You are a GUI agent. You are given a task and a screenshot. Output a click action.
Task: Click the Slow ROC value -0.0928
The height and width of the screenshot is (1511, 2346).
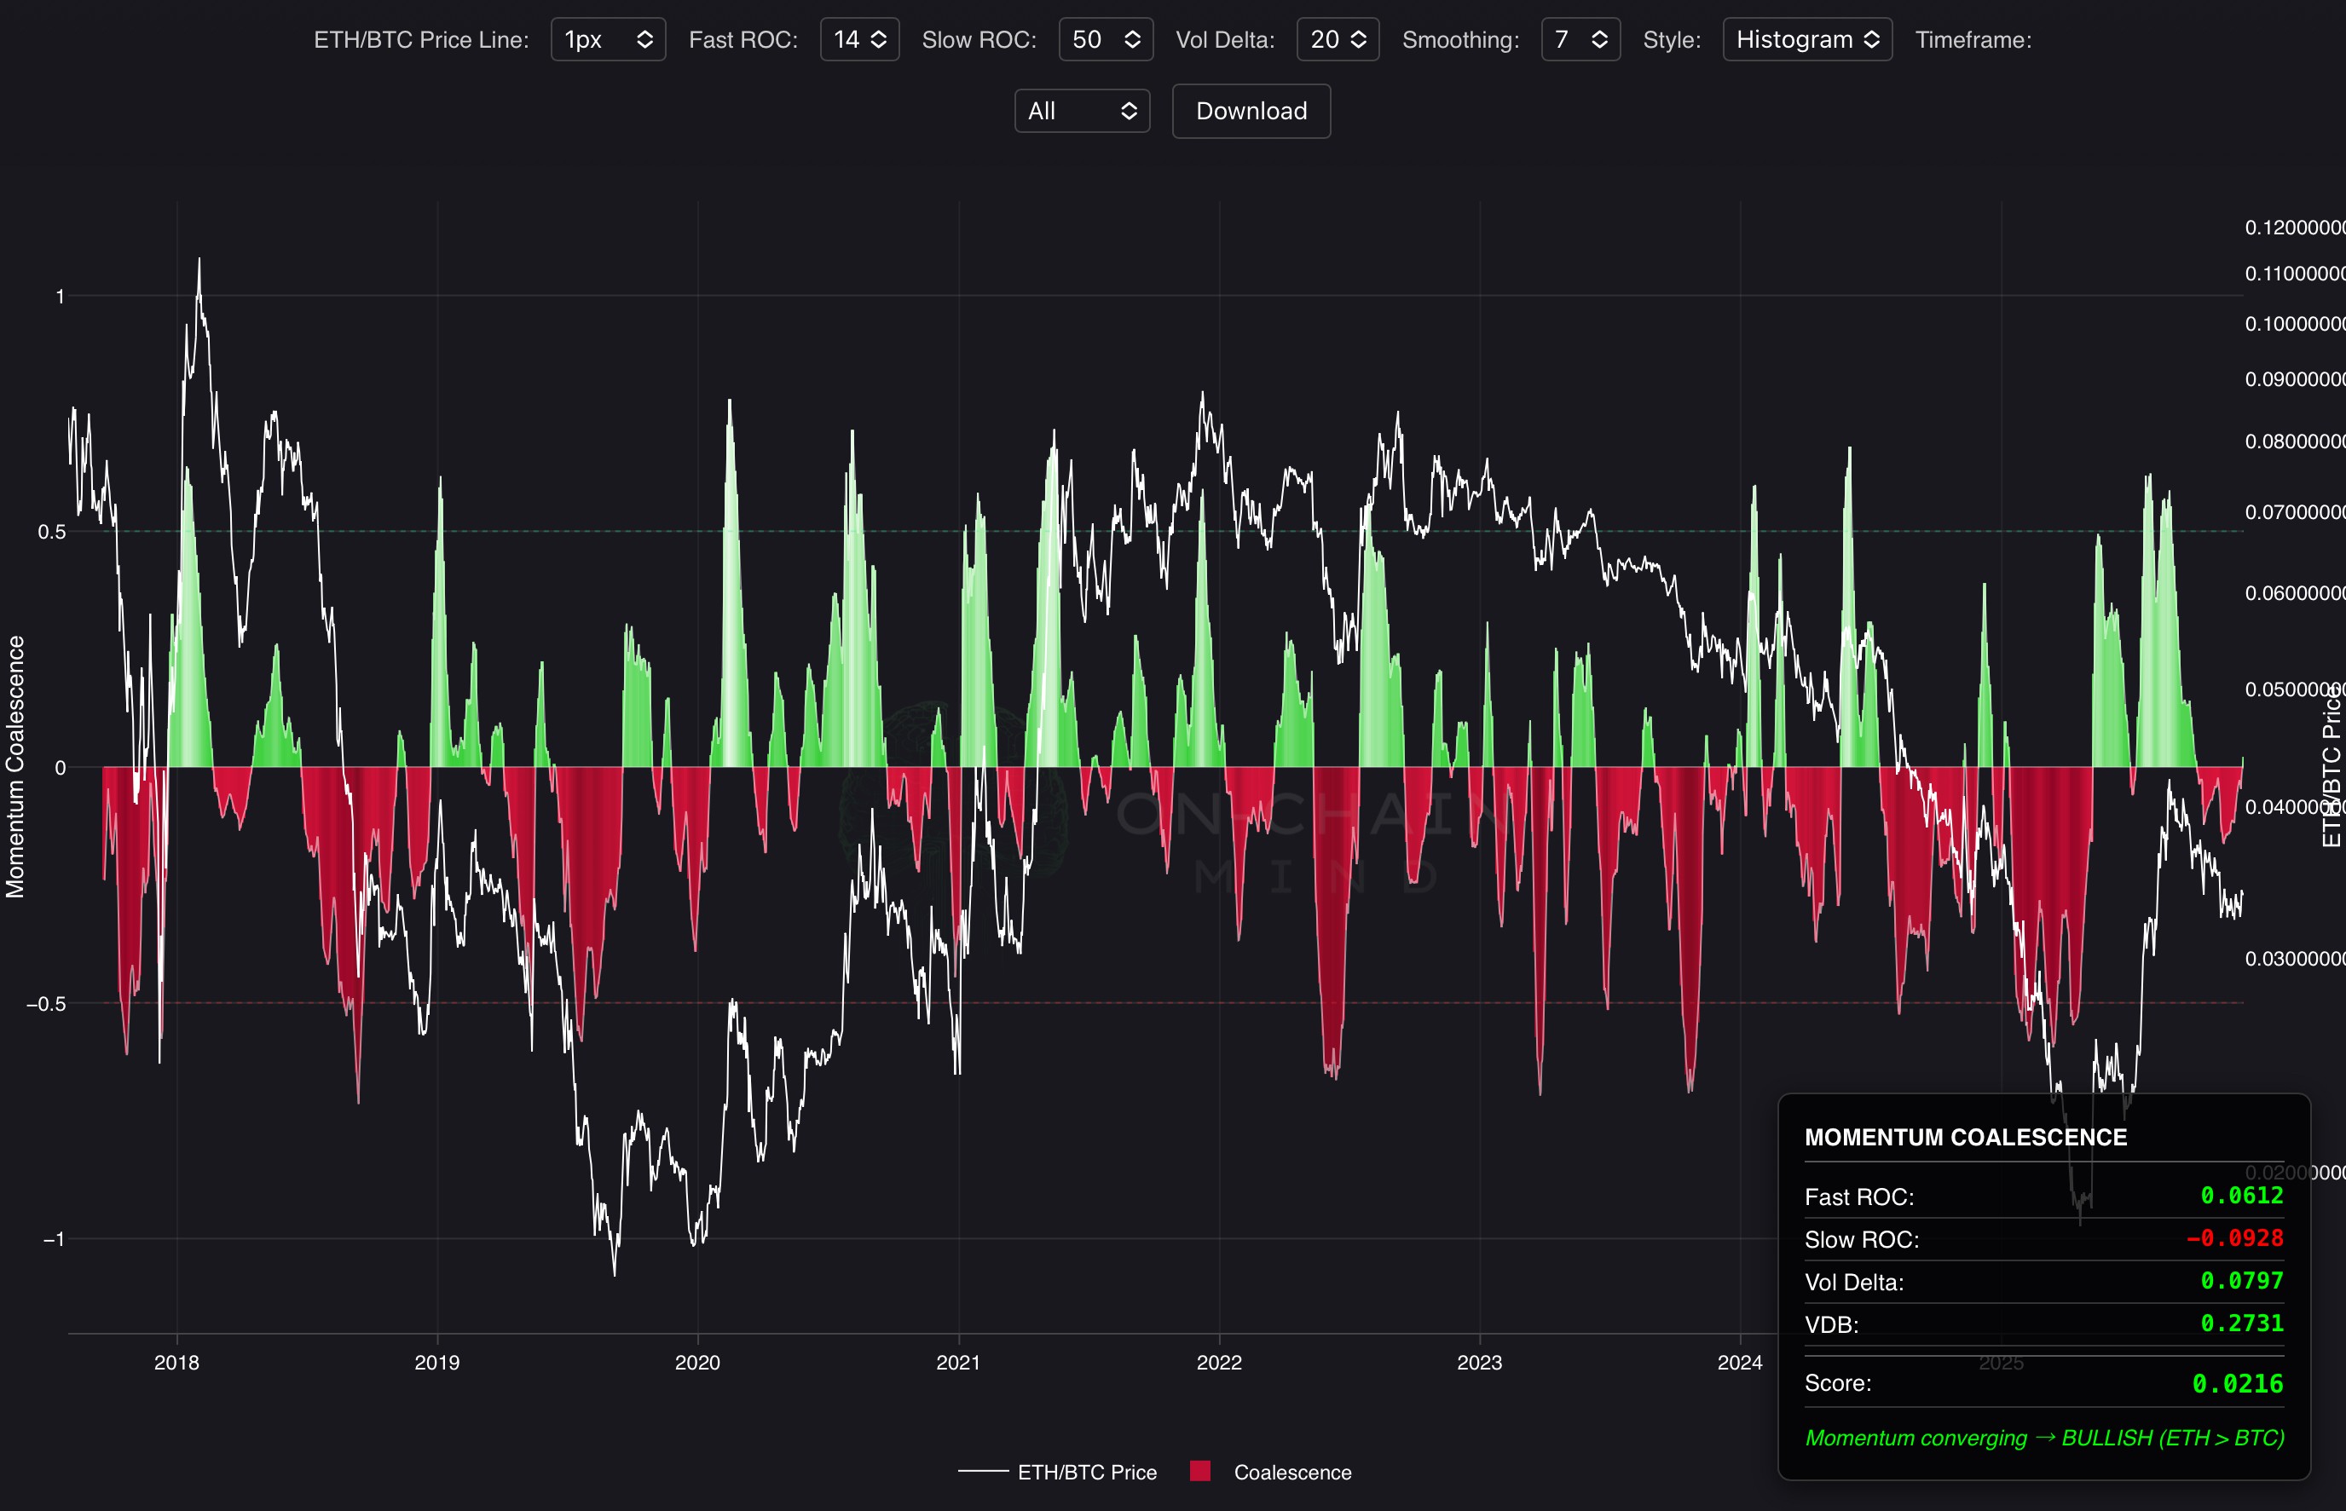tap(2234, 1238)
